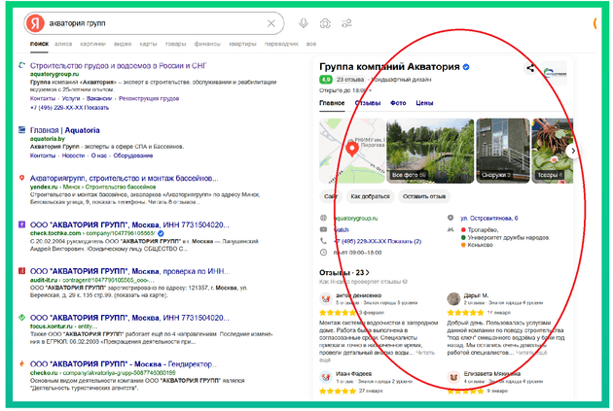
Task: Switch to the 'товары' tab
Action: coord(175,44)
